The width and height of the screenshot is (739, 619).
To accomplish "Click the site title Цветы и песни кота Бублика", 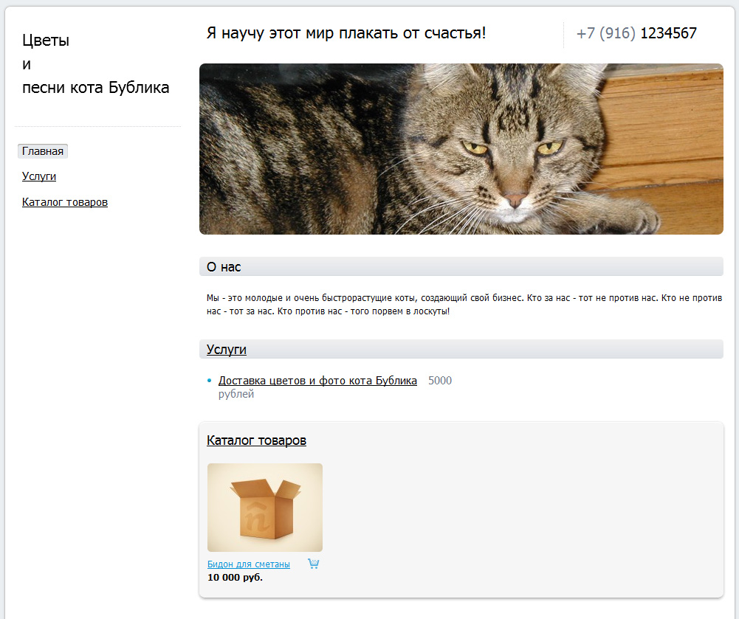I will (x=95, y=64).
